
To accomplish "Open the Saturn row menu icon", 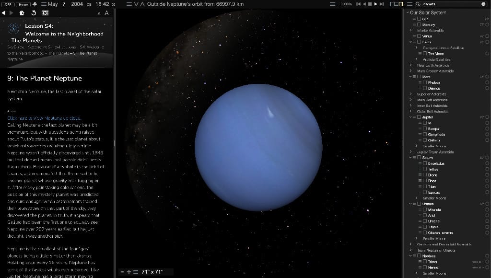I will pyautogui.click(x=414, y=158).
